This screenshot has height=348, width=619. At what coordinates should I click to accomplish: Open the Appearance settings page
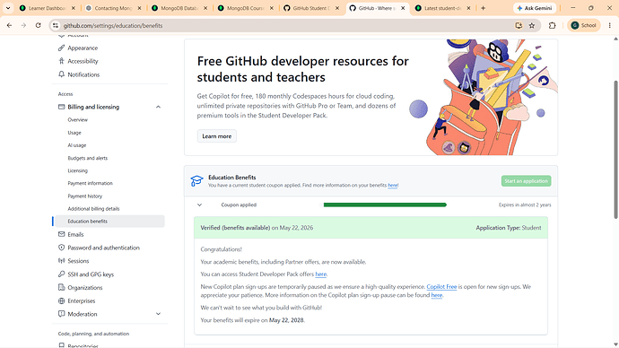[83, 48]
